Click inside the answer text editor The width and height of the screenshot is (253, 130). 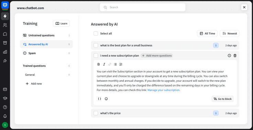tap(162, 81)
